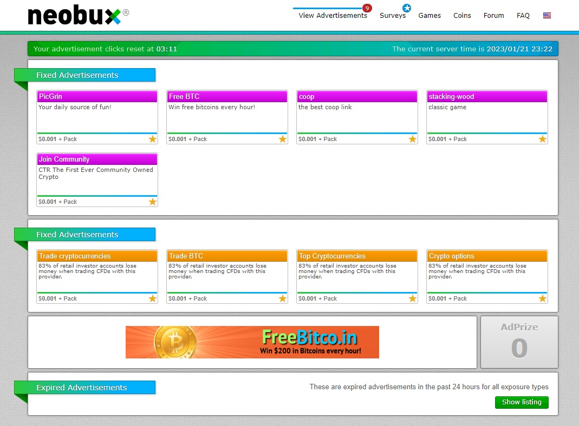Image resolution: width=579 pixels, height=426 pixels.
Task: Click the neobux logo
Action: [79, 15]
